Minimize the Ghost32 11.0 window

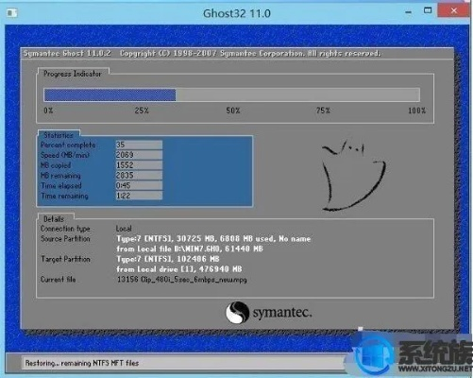[409, 12]
